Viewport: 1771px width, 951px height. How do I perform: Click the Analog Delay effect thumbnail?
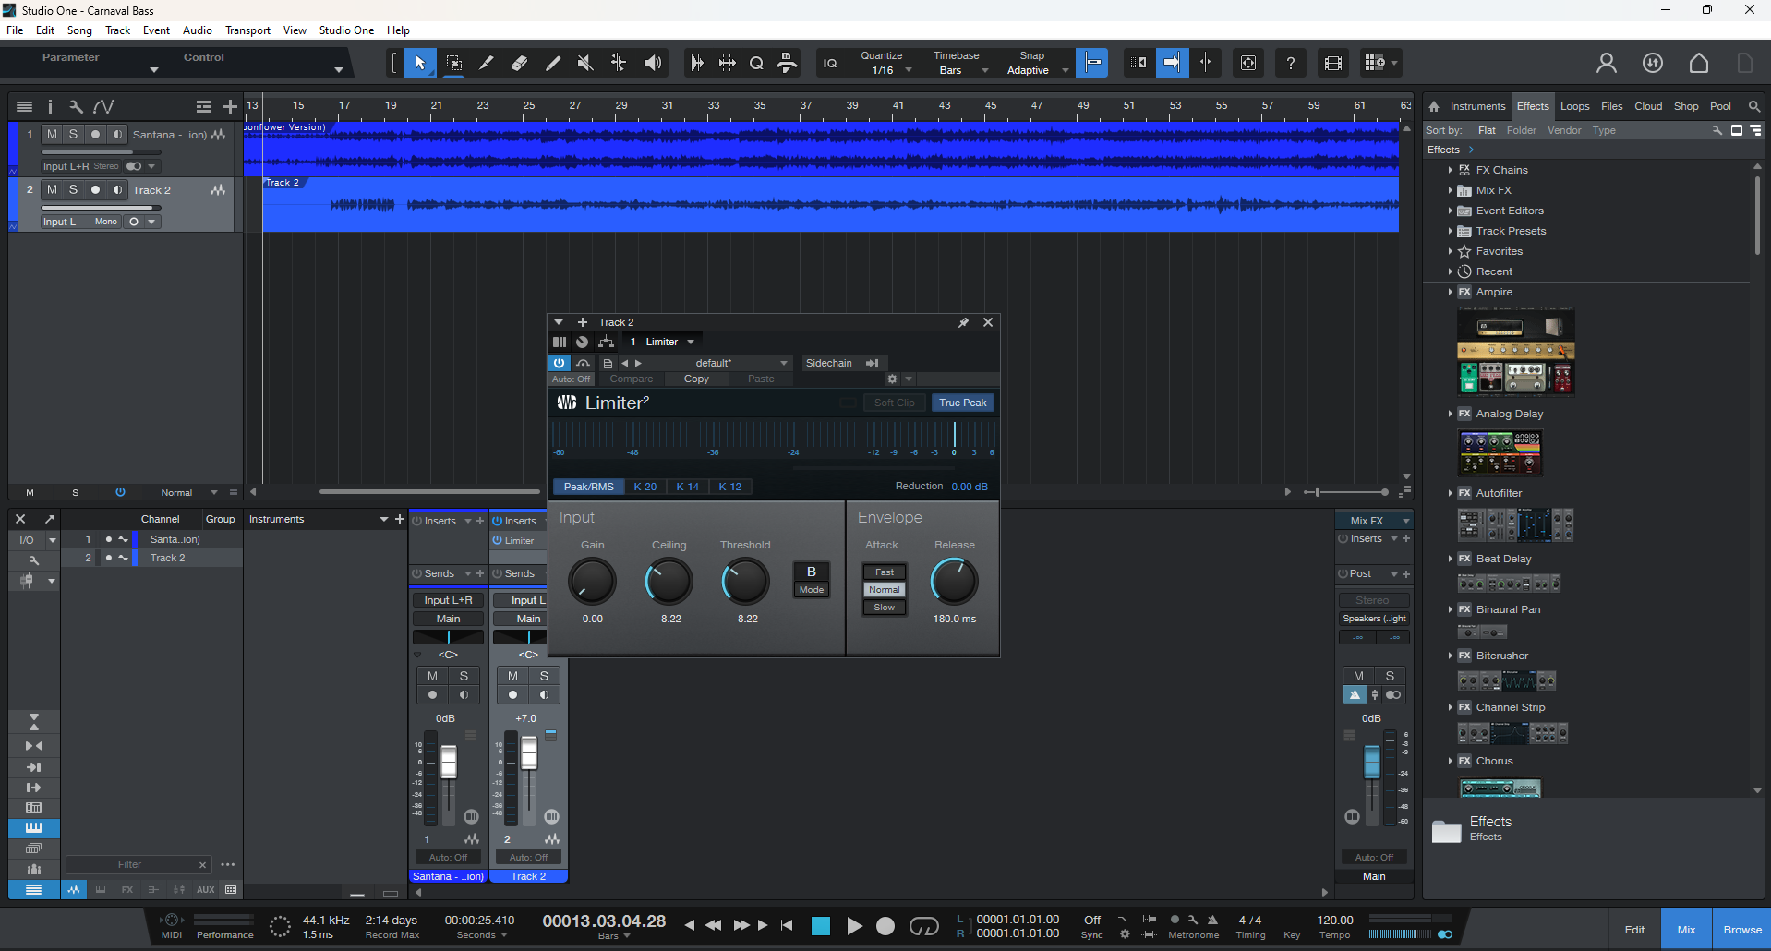(1500, 453)
